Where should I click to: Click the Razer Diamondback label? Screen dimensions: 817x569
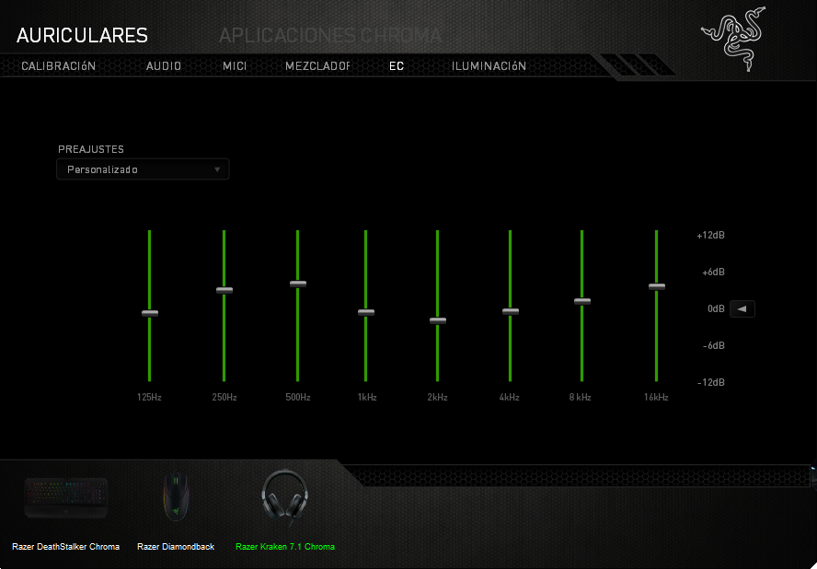[x=176, y=547]
